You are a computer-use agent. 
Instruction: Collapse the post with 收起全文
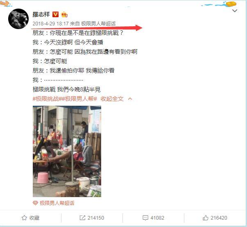(112, 99)
